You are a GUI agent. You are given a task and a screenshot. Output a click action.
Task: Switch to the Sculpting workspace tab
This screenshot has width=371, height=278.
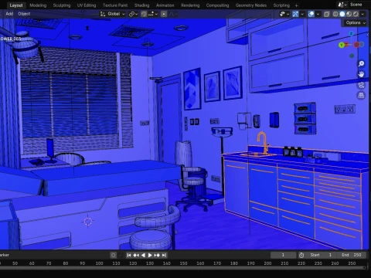[x=62, y=5]
